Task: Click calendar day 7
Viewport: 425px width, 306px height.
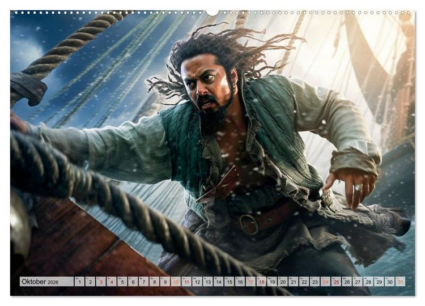Action: (x=144, y=282)
